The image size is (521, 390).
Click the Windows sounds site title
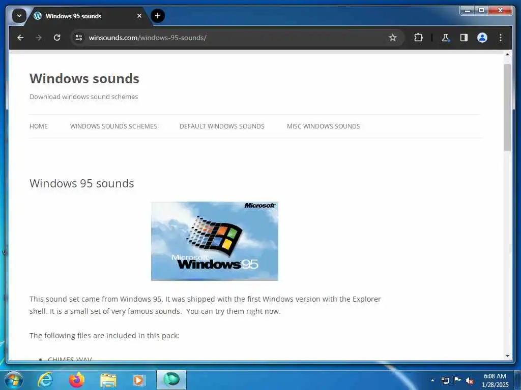[84, 79]
